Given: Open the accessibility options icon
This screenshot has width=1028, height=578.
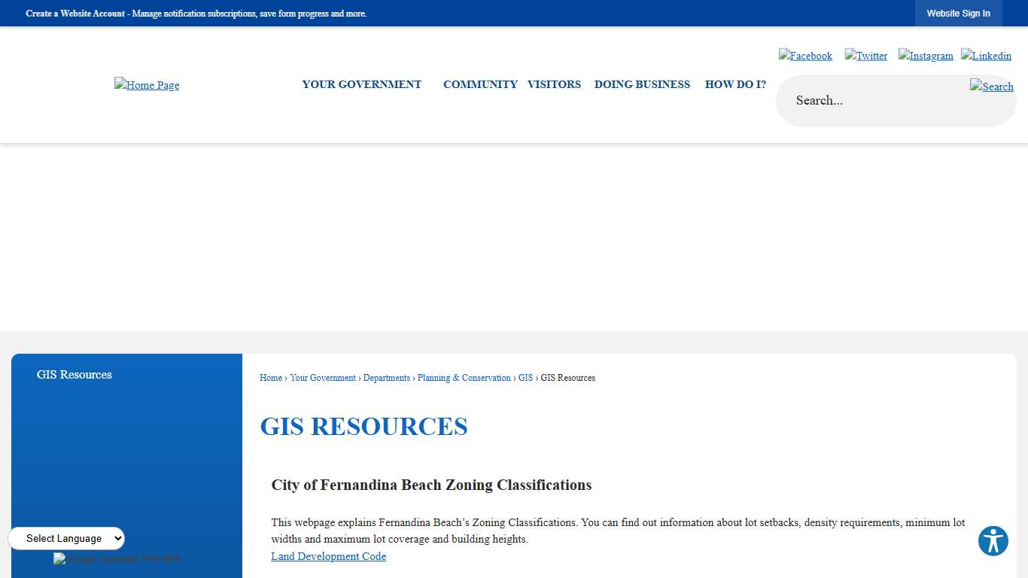Looking at the screenshot, I should [x=993, y=540].
